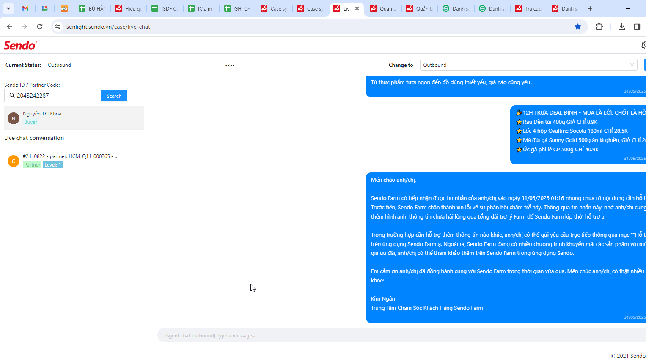The image size is (646, 361).
Task: Open the Chrome downloads icon
Action: point(622,27)
